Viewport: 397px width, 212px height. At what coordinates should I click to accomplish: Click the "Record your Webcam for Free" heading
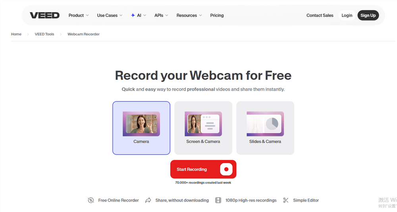203,75
